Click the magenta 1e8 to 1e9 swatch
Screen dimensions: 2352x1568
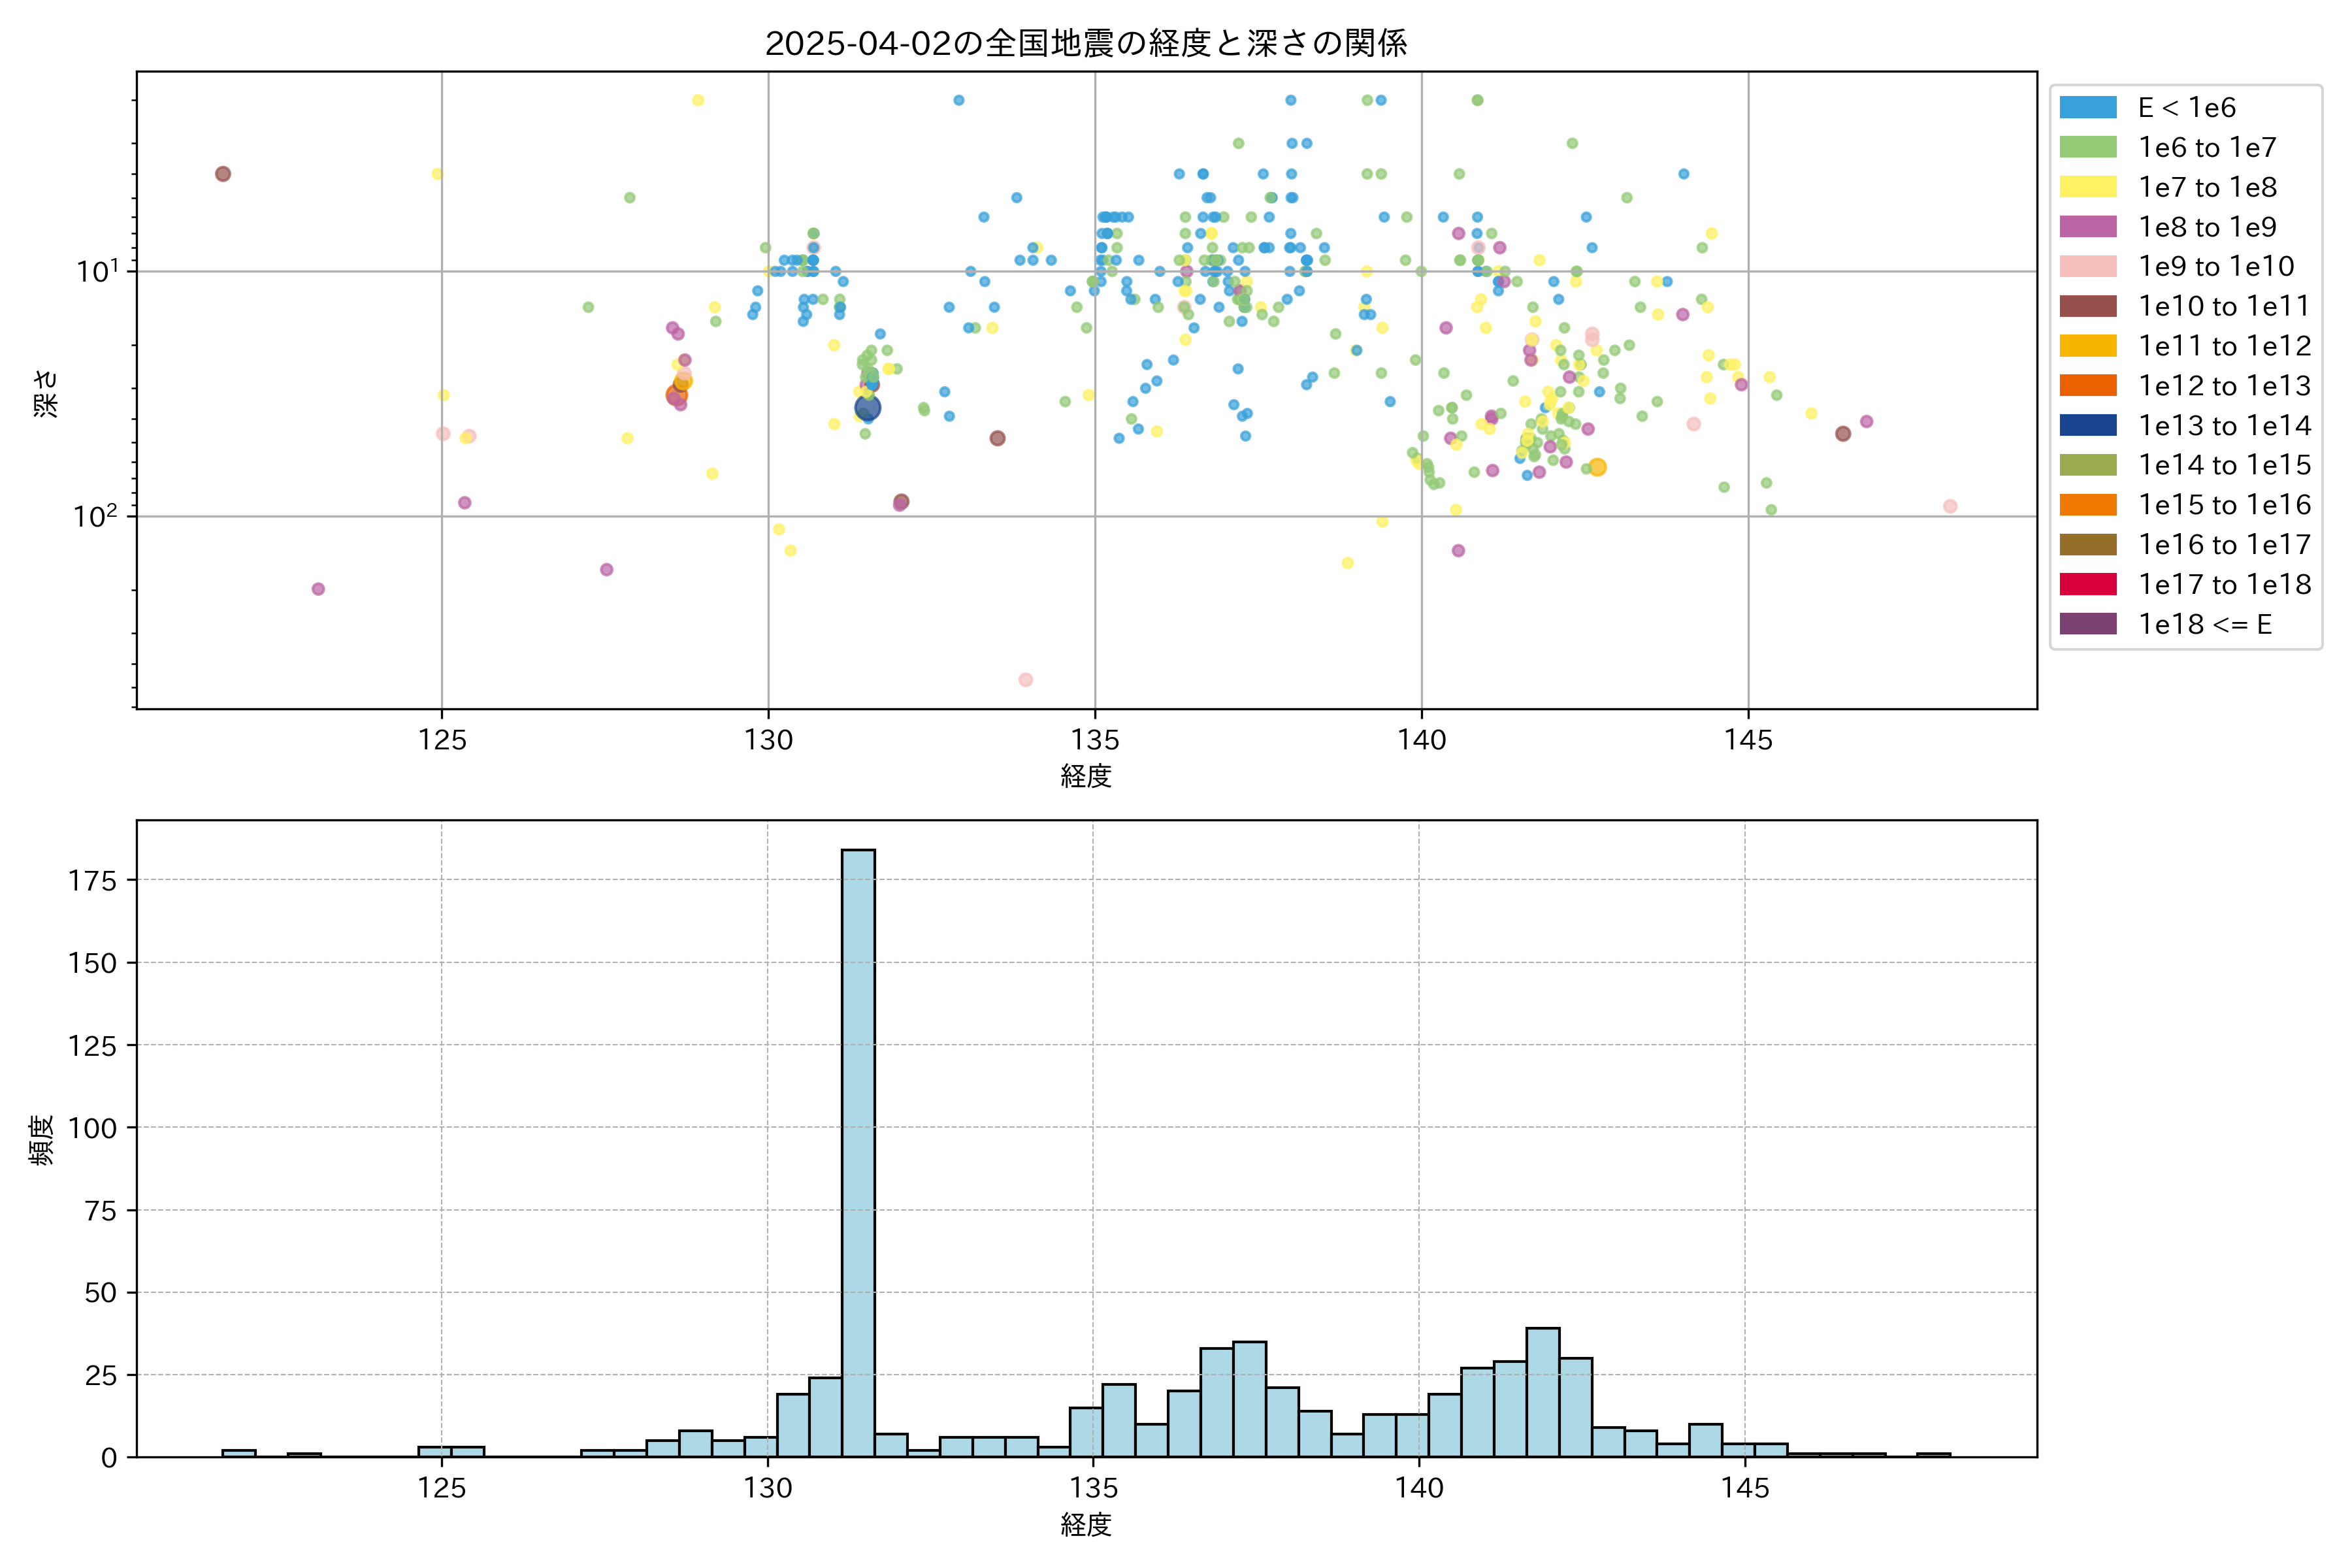coord(2088,227)
